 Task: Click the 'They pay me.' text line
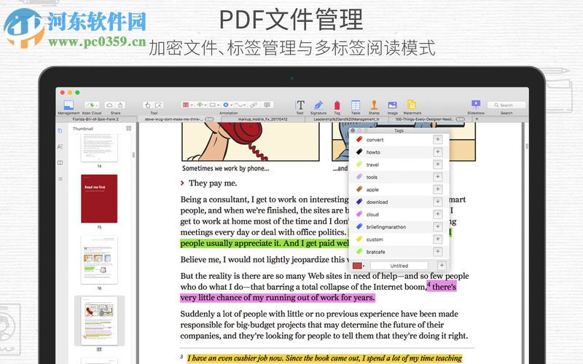click(213, 183)
